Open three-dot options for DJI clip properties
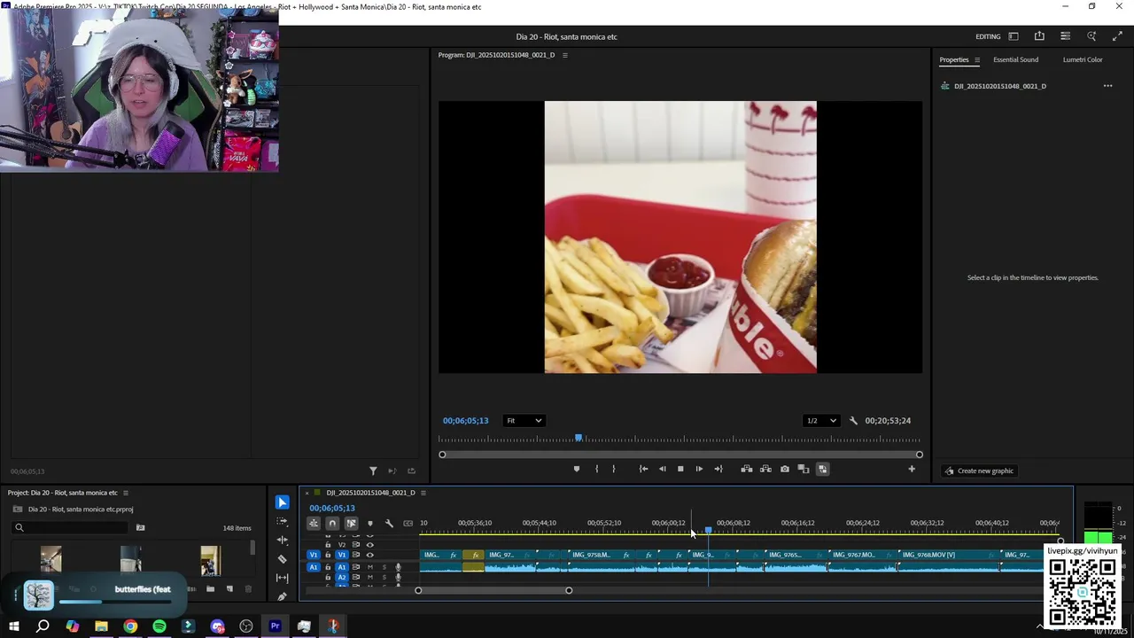Viewport: 1134px width, 638px height. tap(1107, 86)
